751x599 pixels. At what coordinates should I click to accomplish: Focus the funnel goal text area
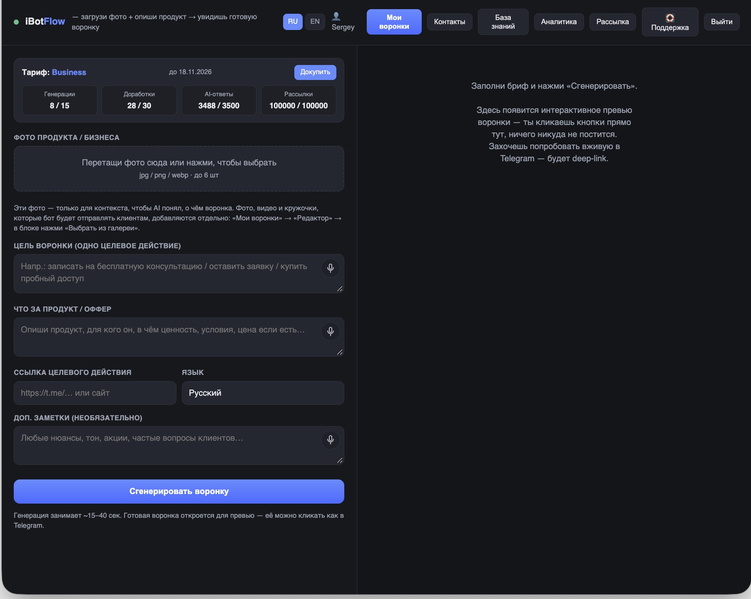[x=179, y=274]
